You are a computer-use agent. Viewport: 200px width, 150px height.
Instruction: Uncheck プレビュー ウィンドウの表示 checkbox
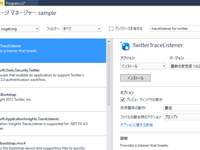[123, 100]
